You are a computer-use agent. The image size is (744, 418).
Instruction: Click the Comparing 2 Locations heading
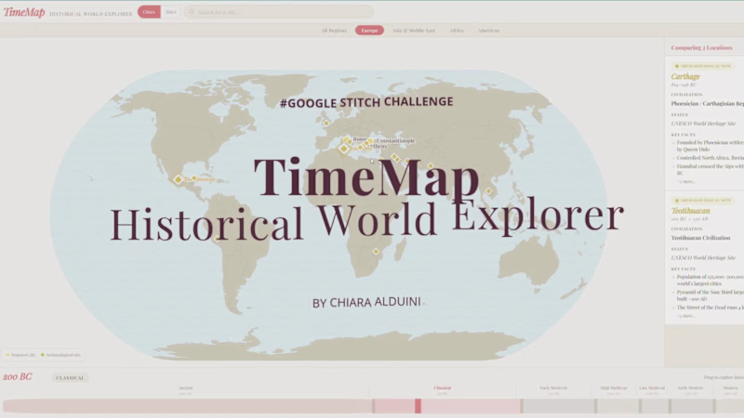[701, 48]
